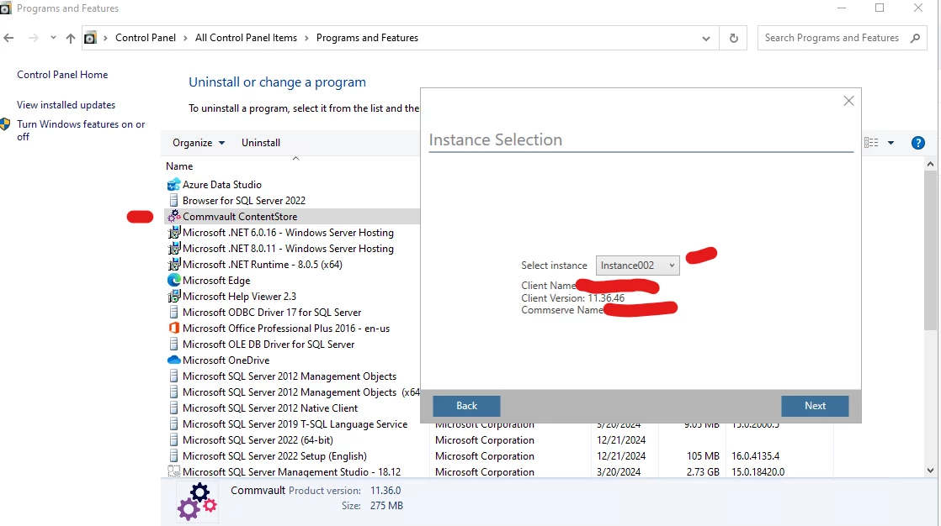
Task: Expand the view options dropdown arrow
Action: pyautogui.click(x=890, y=143)
